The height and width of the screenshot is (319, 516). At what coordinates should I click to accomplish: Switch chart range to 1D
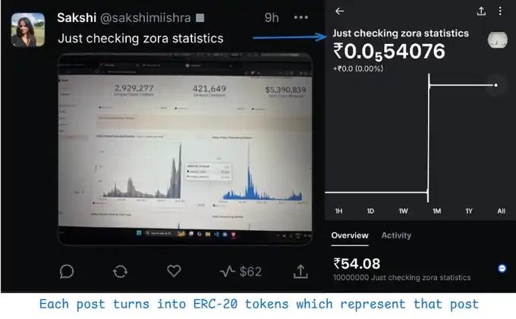(x=371, y=210)
